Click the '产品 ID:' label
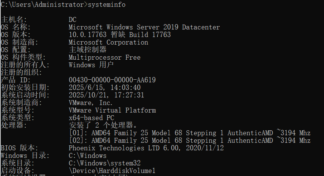 point(16,80)
